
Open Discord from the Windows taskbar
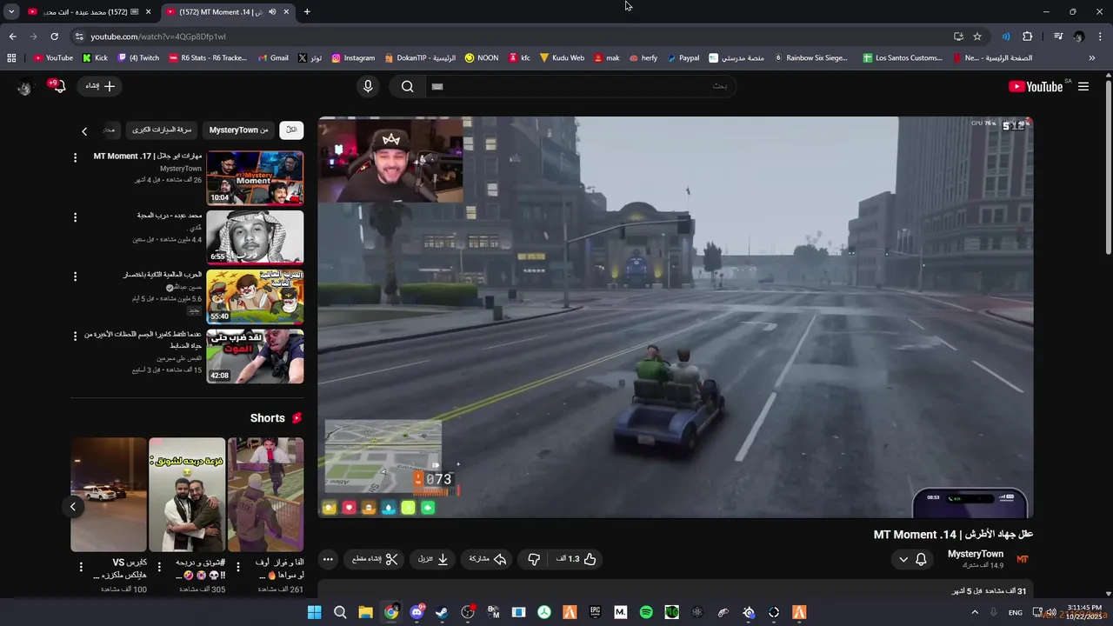pyautogui.click(x=417, y=612)
